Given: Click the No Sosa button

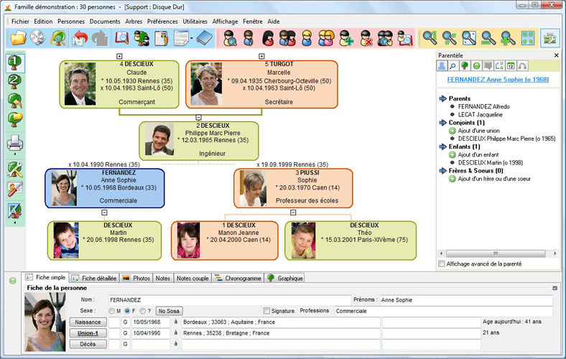Looking at the screenshot, I should pos(169,311).
